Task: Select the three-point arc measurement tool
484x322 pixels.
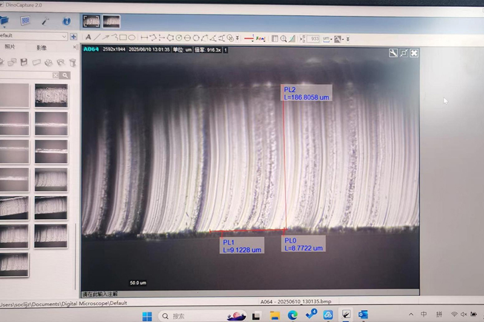Action: (x=204, y=38)
